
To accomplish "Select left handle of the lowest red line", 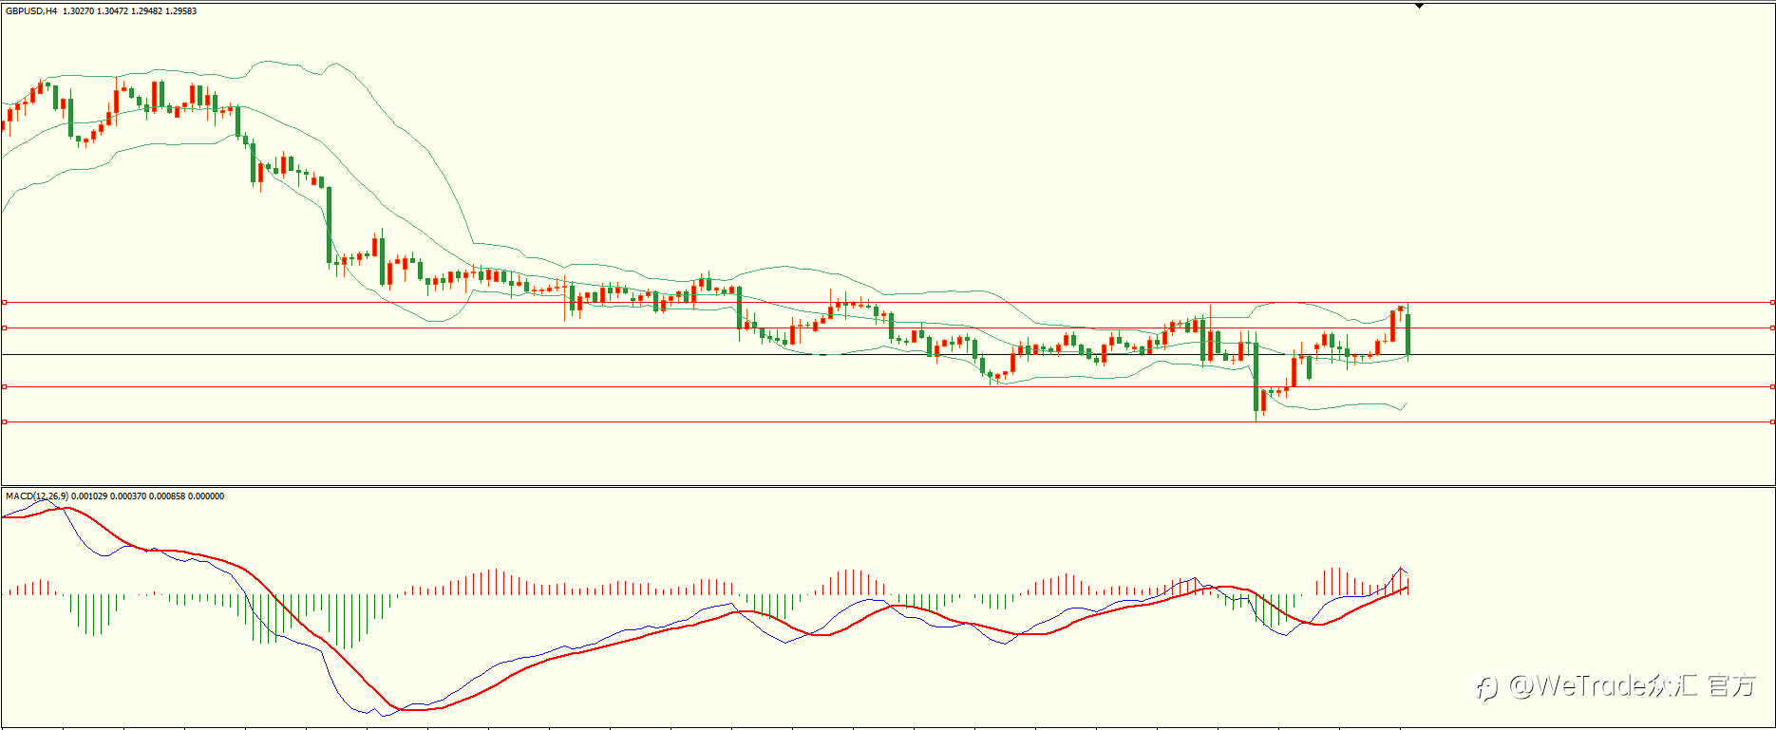I will 4,421.
